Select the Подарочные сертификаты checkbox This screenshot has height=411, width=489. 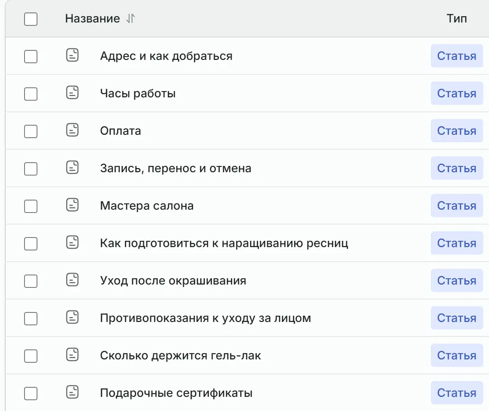(31, 394)
